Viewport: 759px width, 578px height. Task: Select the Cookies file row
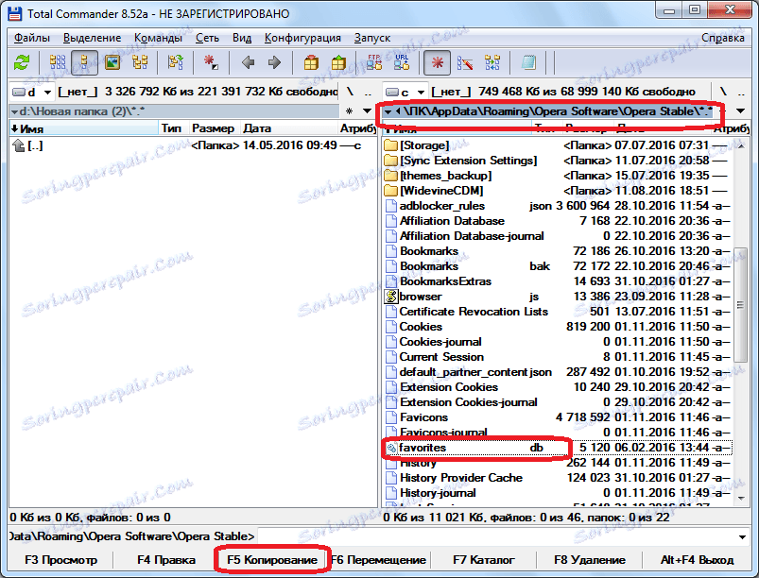click(557, 327)
